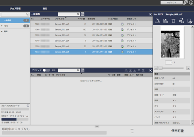The height and width of the screenshot is (137, 194).
Task: Select the 機密 folder label in the sidebar
Action: point(6,32)
